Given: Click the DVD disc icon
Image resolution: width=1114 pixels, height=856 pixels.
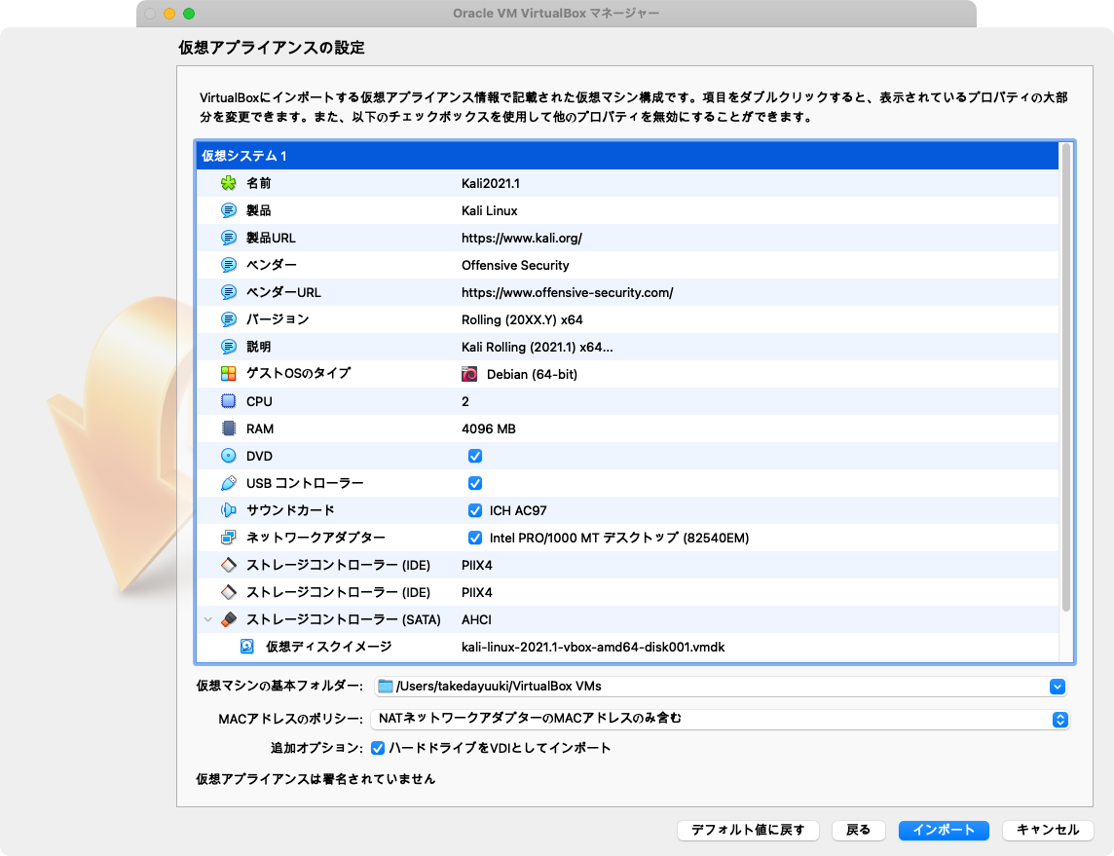Looking at the screenshot, I should (228, 456).
